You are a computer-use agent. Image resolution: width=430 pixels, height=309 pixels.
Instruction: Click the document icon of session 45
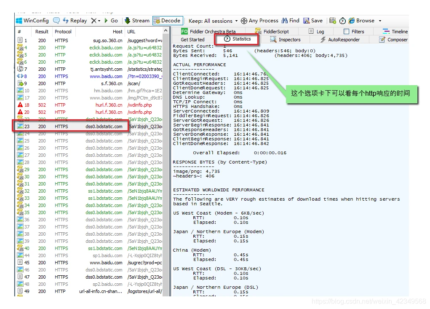pos(20,262)
